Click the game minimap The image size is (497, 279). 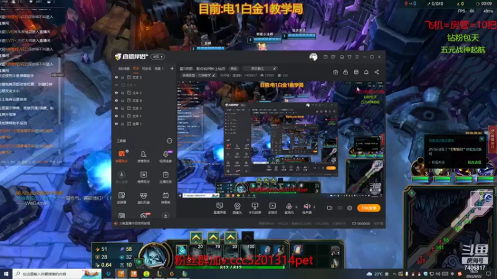pos(450,228)
